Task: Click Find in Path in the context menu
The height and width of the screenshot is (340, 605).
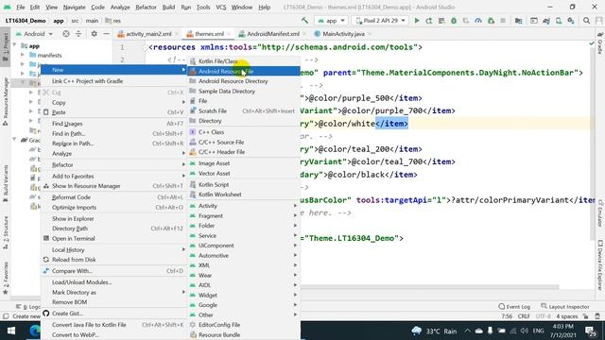Action: [x=113, y=133]
